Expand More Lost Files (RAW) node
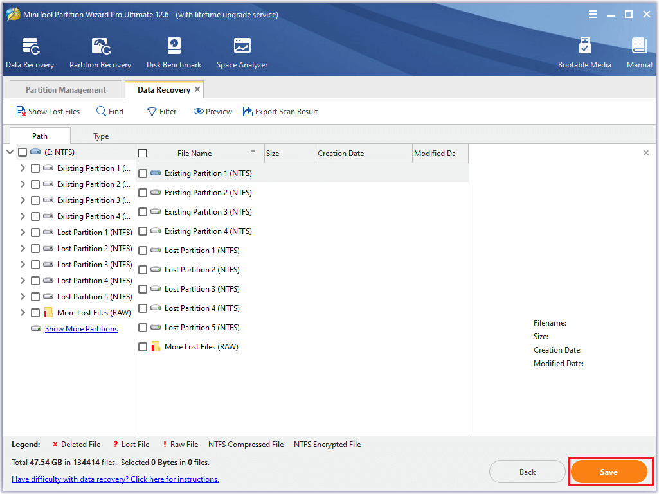The width and height of the screenshot is (659, 494). click(23, 313)
